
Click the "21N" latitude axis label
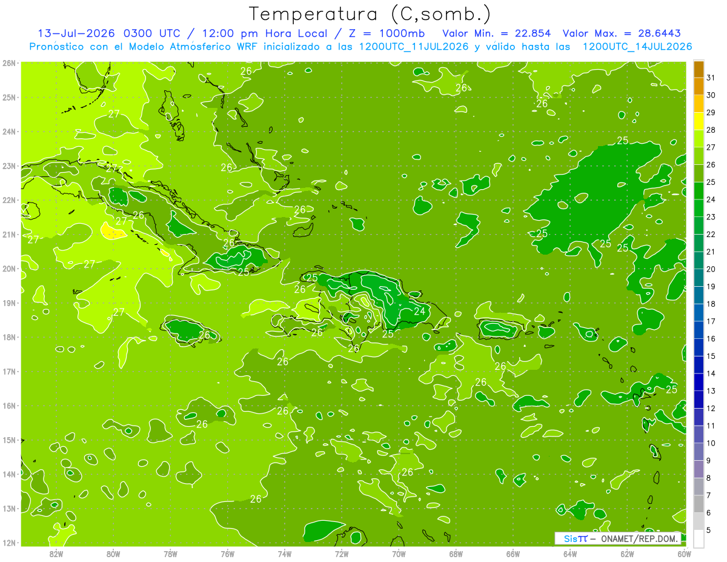(9, 235)
